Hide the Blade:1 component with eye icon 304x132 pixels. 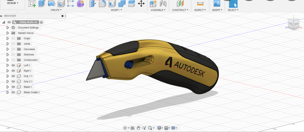tap(13, 87)
